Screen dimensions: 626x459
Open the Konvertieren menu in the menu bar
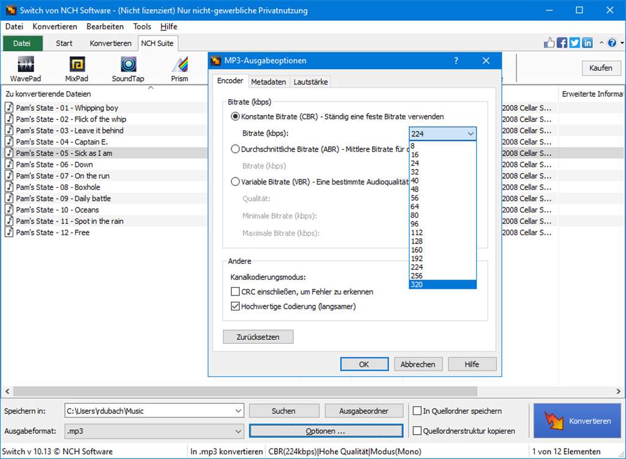click(55, 26)
